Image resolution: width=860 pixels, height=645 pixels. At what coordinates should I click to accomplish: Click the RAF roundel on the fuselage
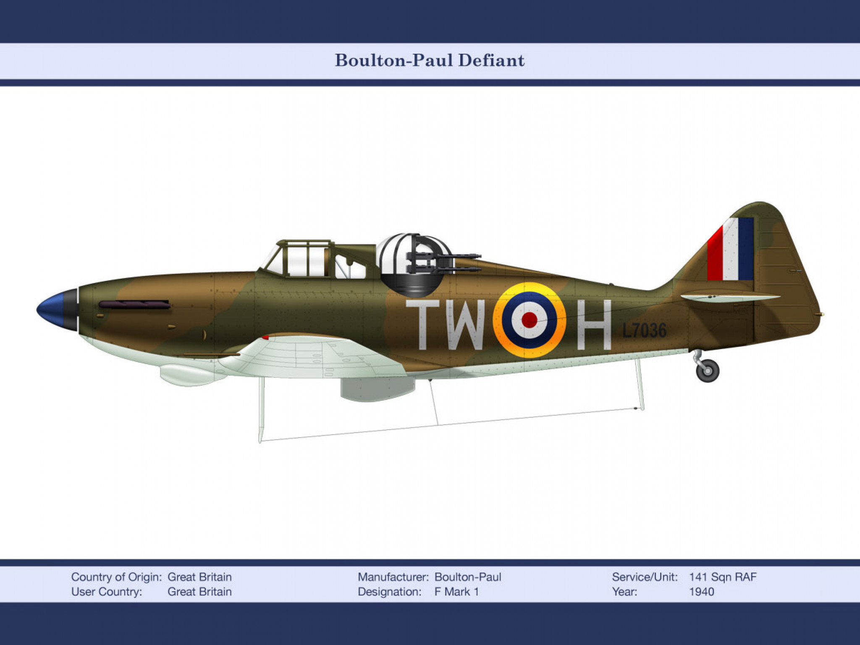coord(529,320)
